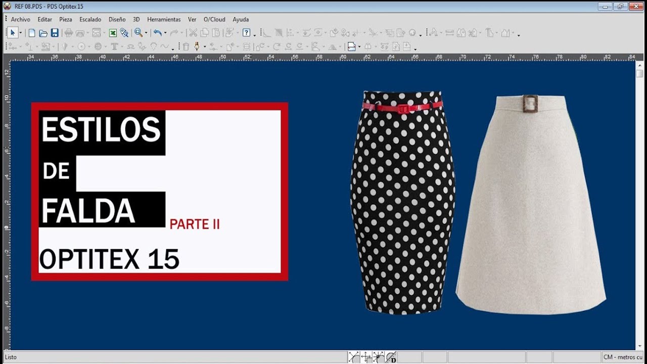Open dropdown arrow beside the plotter icon
Image resolution: width=647 pixels, height=364 pixels.
[88, 33]
